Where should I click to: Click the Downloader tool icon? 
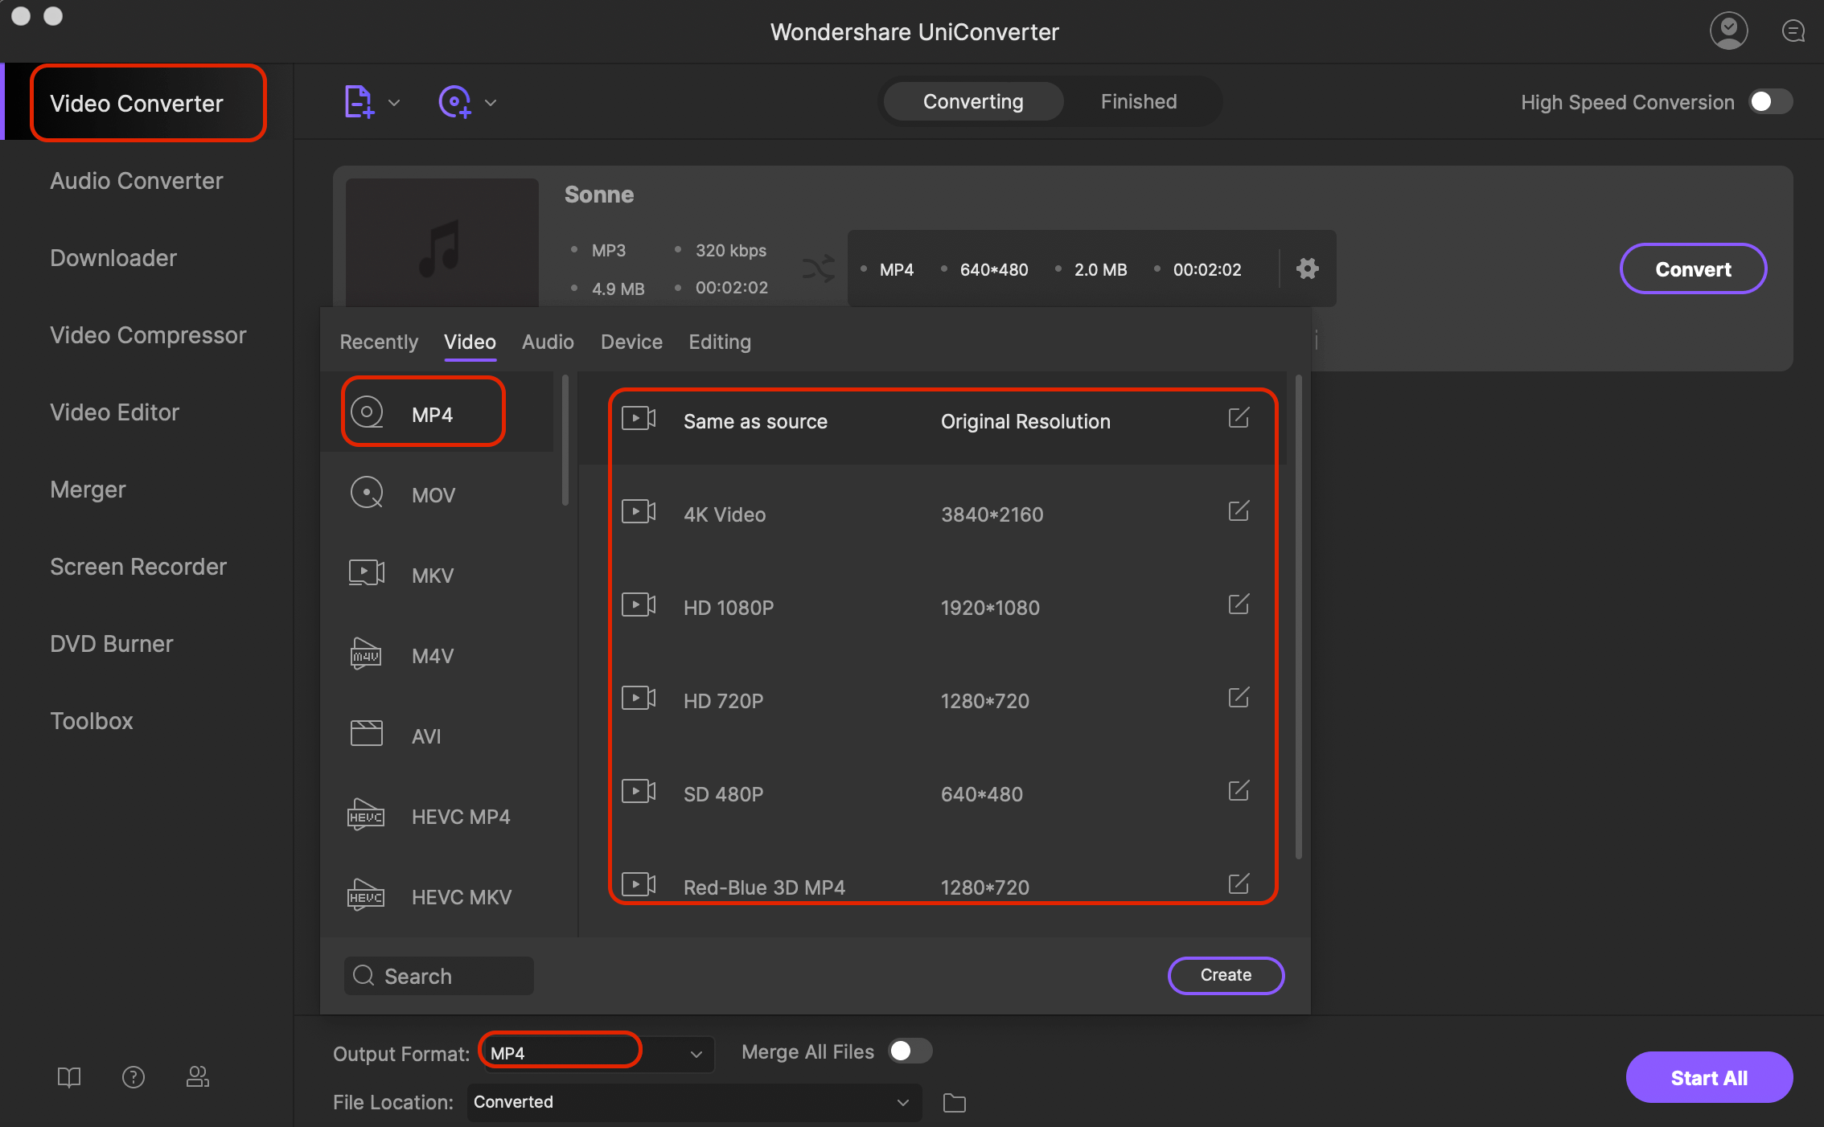pos(112,256)
